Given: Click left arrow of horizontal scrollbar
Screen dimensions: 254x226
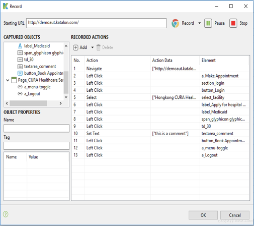Looking at the screenshot, I should tap(7, 103).
